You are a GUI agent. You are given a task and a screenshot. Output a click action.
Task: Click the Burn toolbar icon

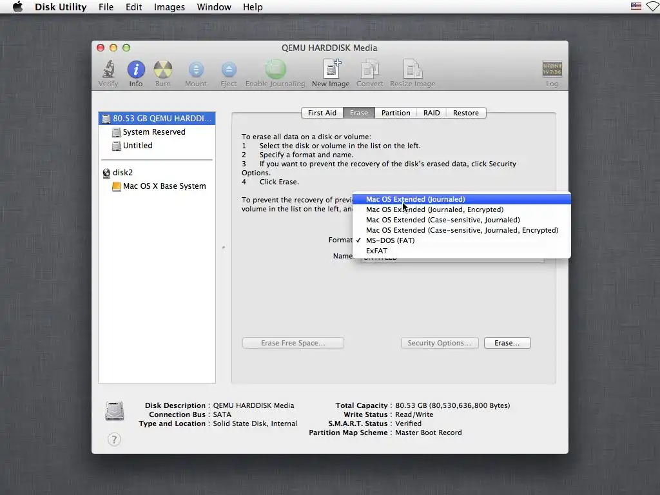[163, 69]
